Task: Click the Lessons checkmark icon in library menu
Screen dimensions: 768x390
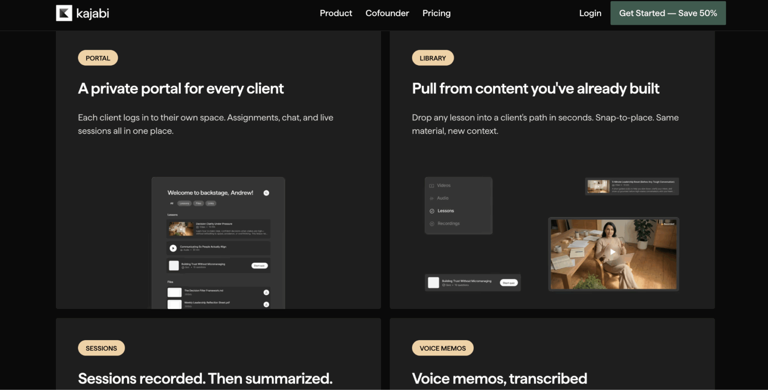Action: click(x=432, y=211)
